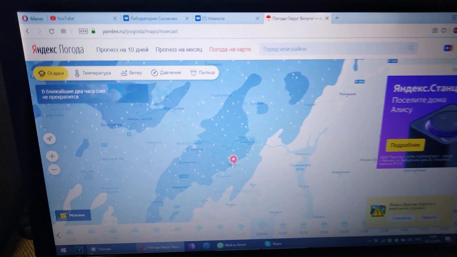
Task: Click Установить in the Яндекс Браузер notice
Action: (401, 217)
